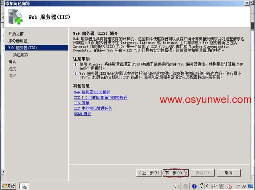The height and width of the screenshot is (190, 255).
Task: Click the language bar restore icon
Action: [x=202, y=184]
